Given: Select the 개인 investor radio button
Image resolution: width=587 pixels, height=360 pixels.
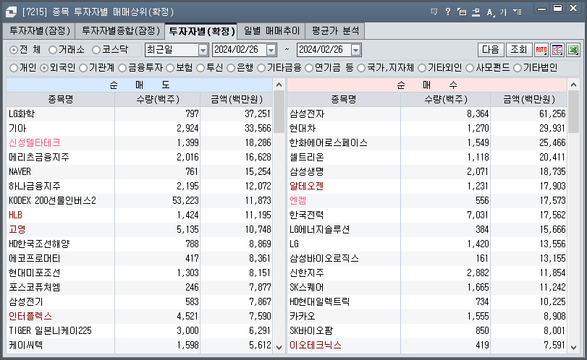Looking at the screenshot, I should tap(14, 68).
